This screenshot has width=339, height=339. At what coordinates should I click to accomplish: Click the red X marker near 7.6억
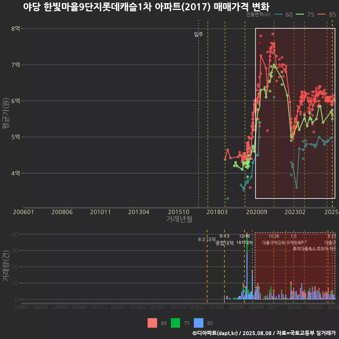click(260, 43)
